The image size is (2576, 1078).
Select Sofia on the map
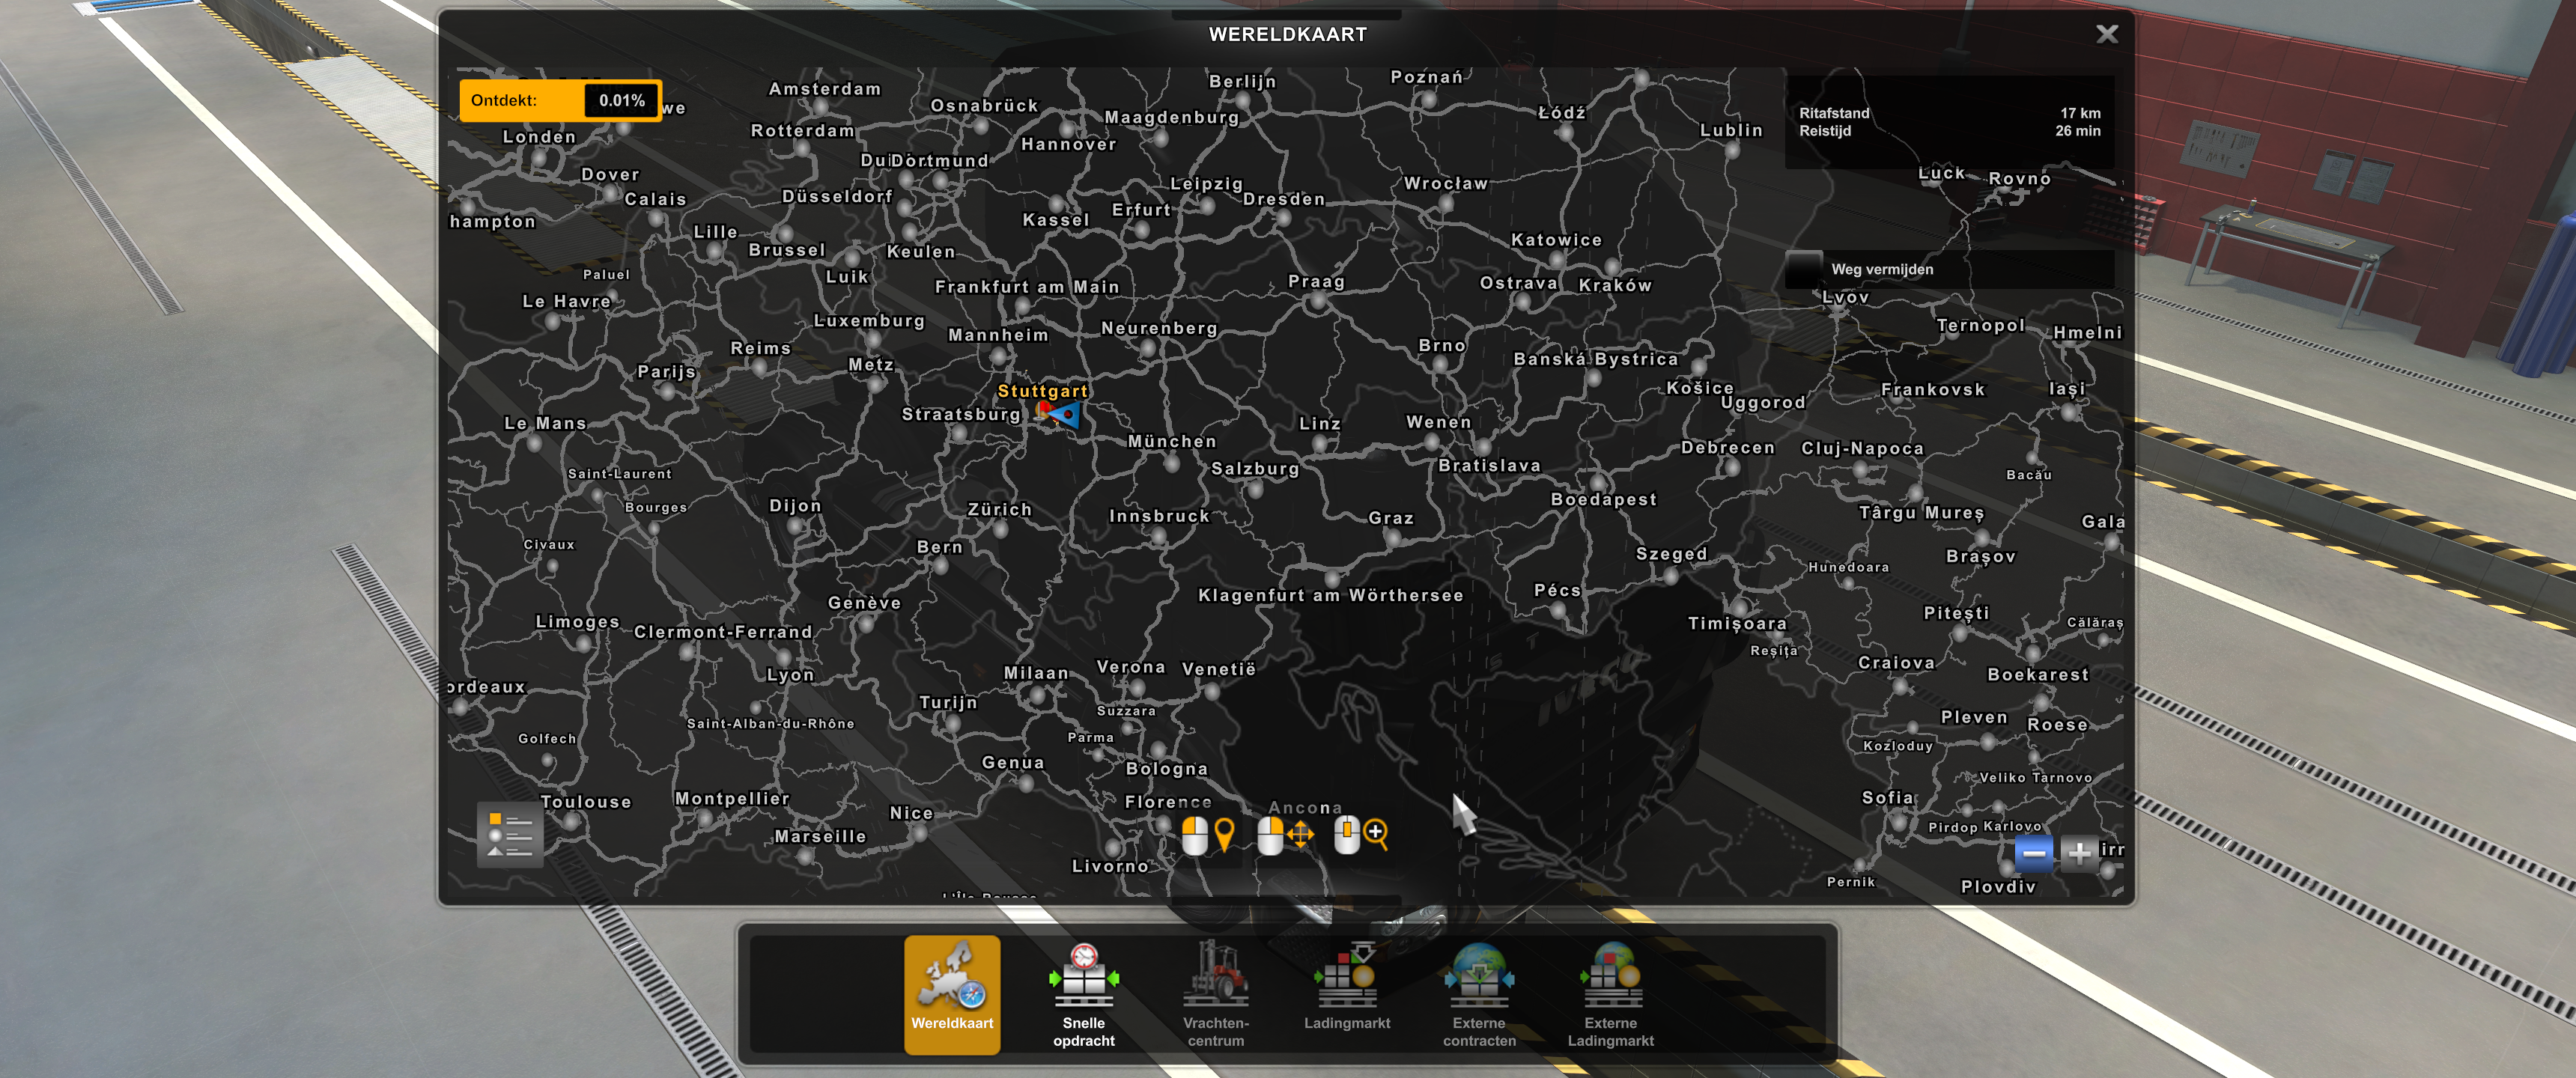coord(1888,798)
